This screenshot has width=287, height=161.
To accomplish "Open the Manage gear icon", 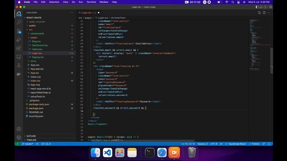I will 19,137.
